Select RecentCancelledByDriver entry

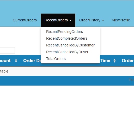[x=67, y=52]
